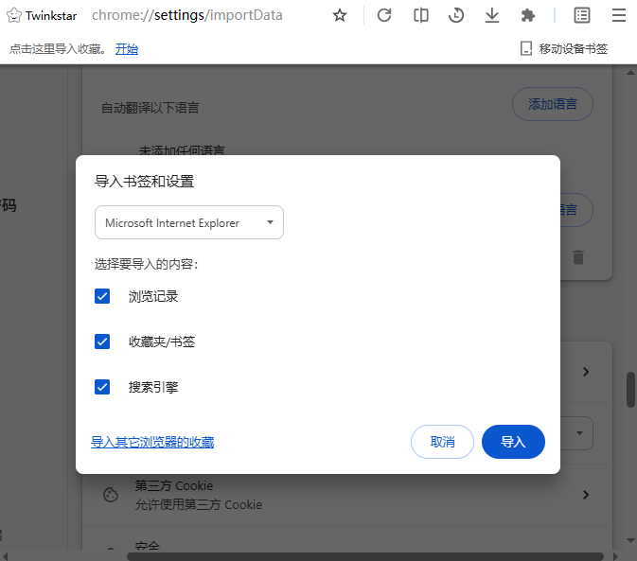The height and width of the screenshot is (561, 637).
Task: Click the vertical scrollbar thumb
Action: pyautogui.click(x=631, y=390)
